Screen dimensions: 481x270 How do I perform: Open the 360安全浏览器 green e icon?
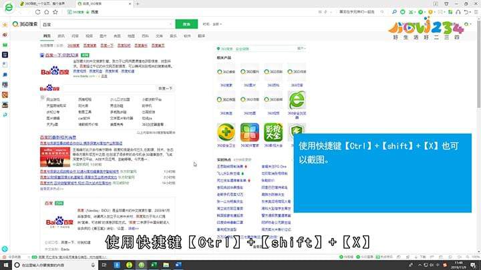click(x=297, y=100)
